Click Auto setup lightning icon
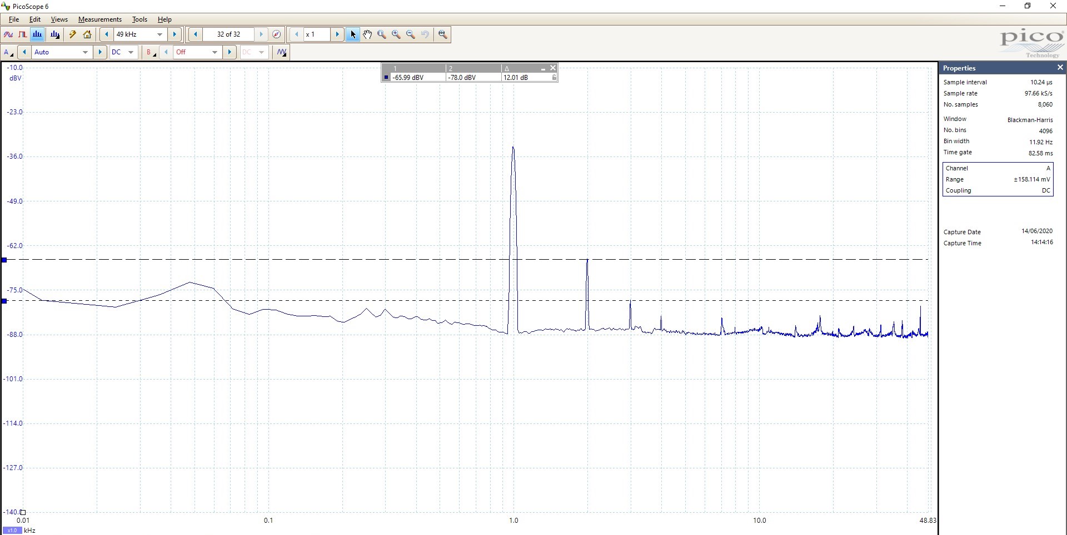The image size is (1067, 535). [73, 34]
